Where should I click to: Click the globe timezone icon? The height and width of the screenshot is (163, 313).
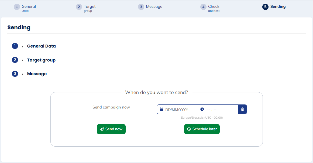242,109
